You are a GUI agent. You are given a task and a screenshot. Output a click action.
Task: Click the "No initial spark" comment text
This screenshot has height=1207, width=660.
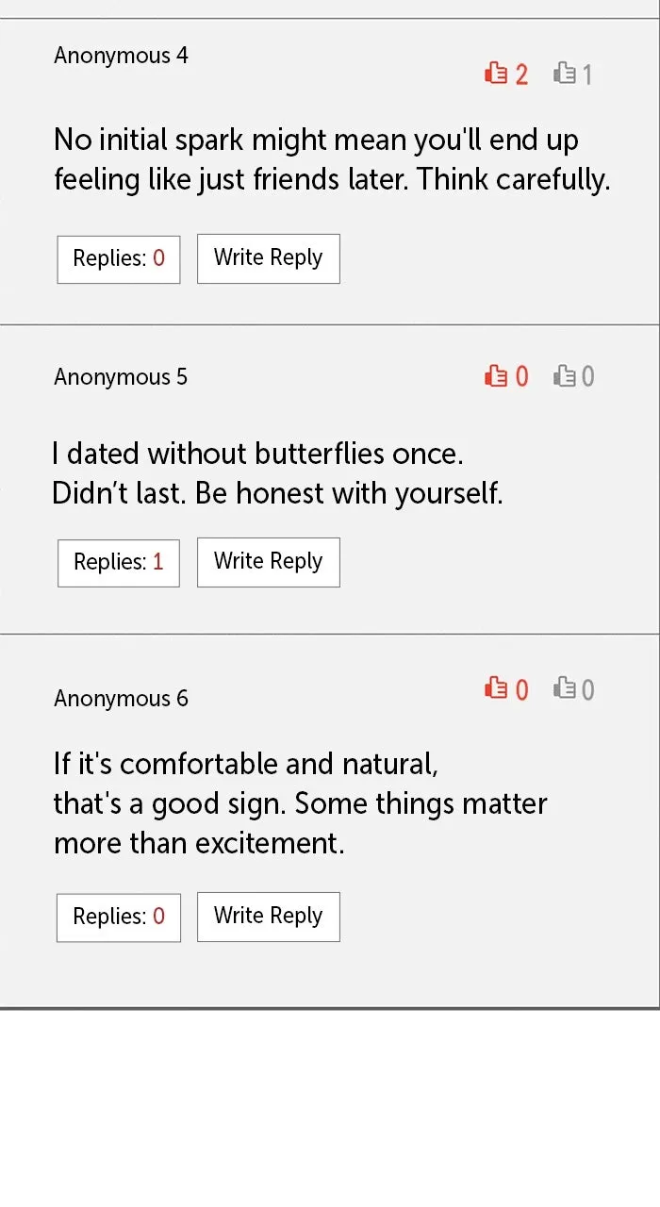click(332, 159)
